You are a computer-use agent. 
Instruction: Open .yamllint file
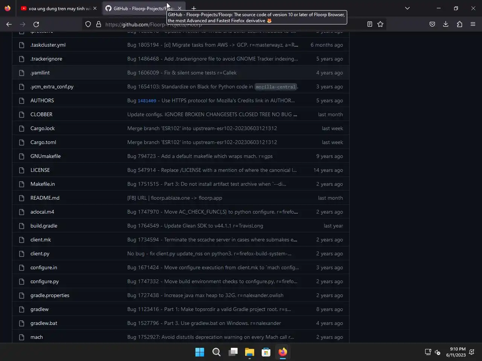(x=40, y=73)
